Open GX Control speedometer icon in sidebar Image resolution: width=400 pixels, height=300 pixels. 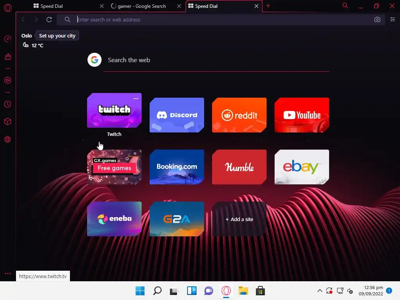(x=8, y=39)
